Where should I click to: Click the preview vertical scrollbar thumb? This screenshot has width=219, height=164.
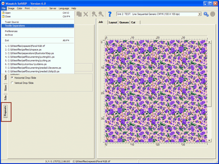tap(209, 75)
